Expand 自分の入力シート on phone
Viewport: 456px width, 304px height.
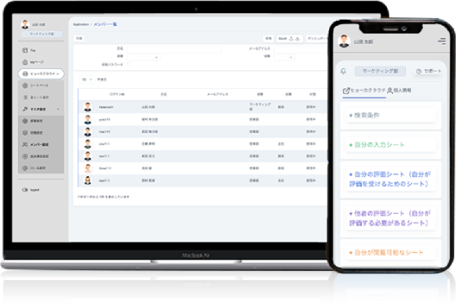(391, 145)
